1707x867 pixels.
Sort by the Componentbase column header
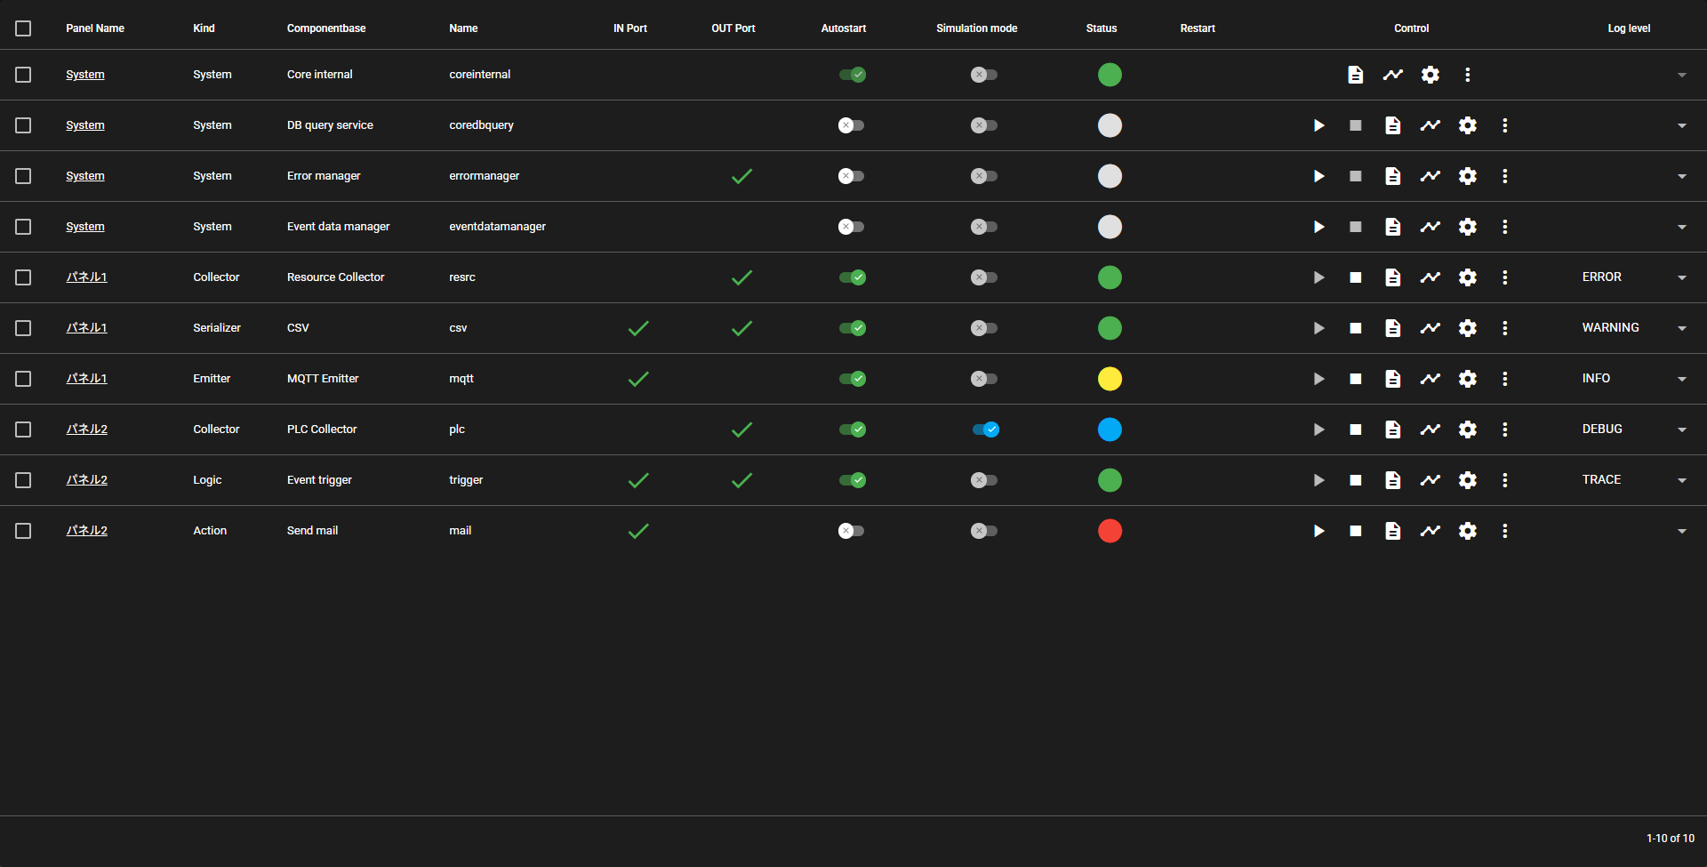point(325,28)
